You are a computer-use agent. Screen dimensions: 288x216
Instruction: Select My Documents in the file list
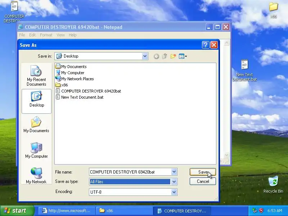(x=71, y=67)
